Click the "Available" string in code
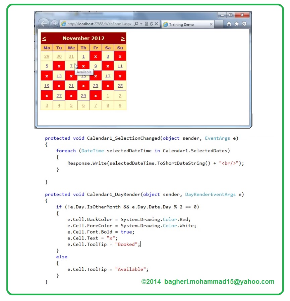Image resolution: width=290 pixels, height=301 pixels. pyautogui.click(x=130, y=269)
